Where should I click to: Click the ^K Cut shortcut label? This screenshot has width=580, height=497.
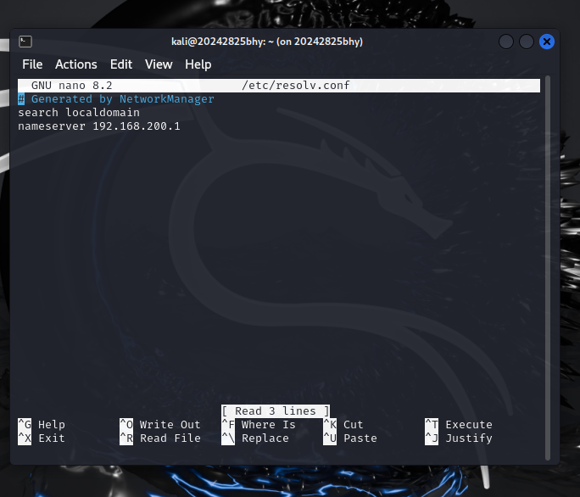tap(343, 424)
